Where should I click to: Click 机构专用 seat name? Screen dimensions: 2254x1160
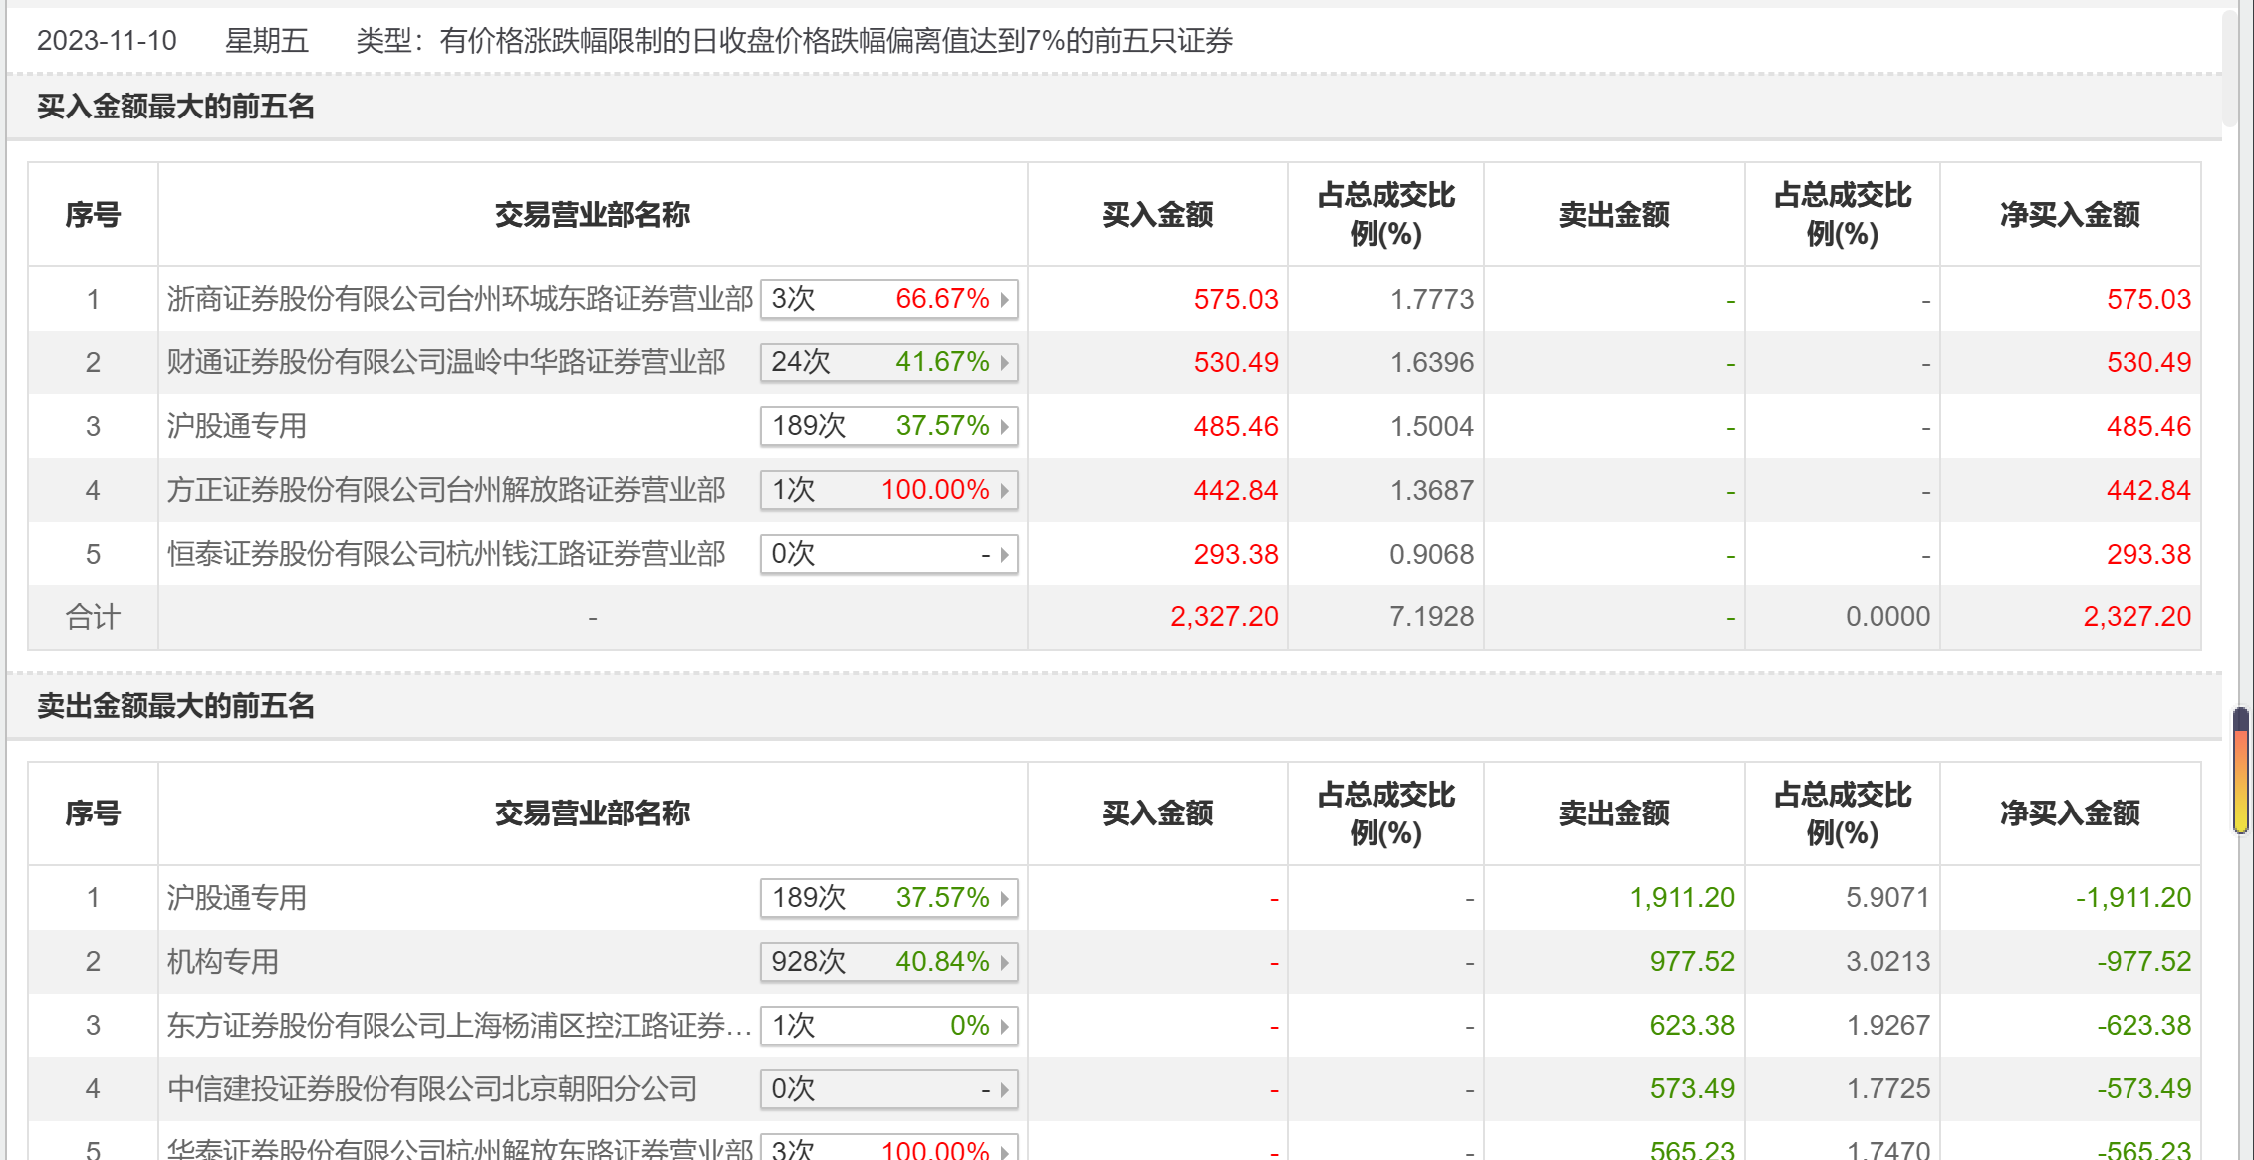point(222,962)
